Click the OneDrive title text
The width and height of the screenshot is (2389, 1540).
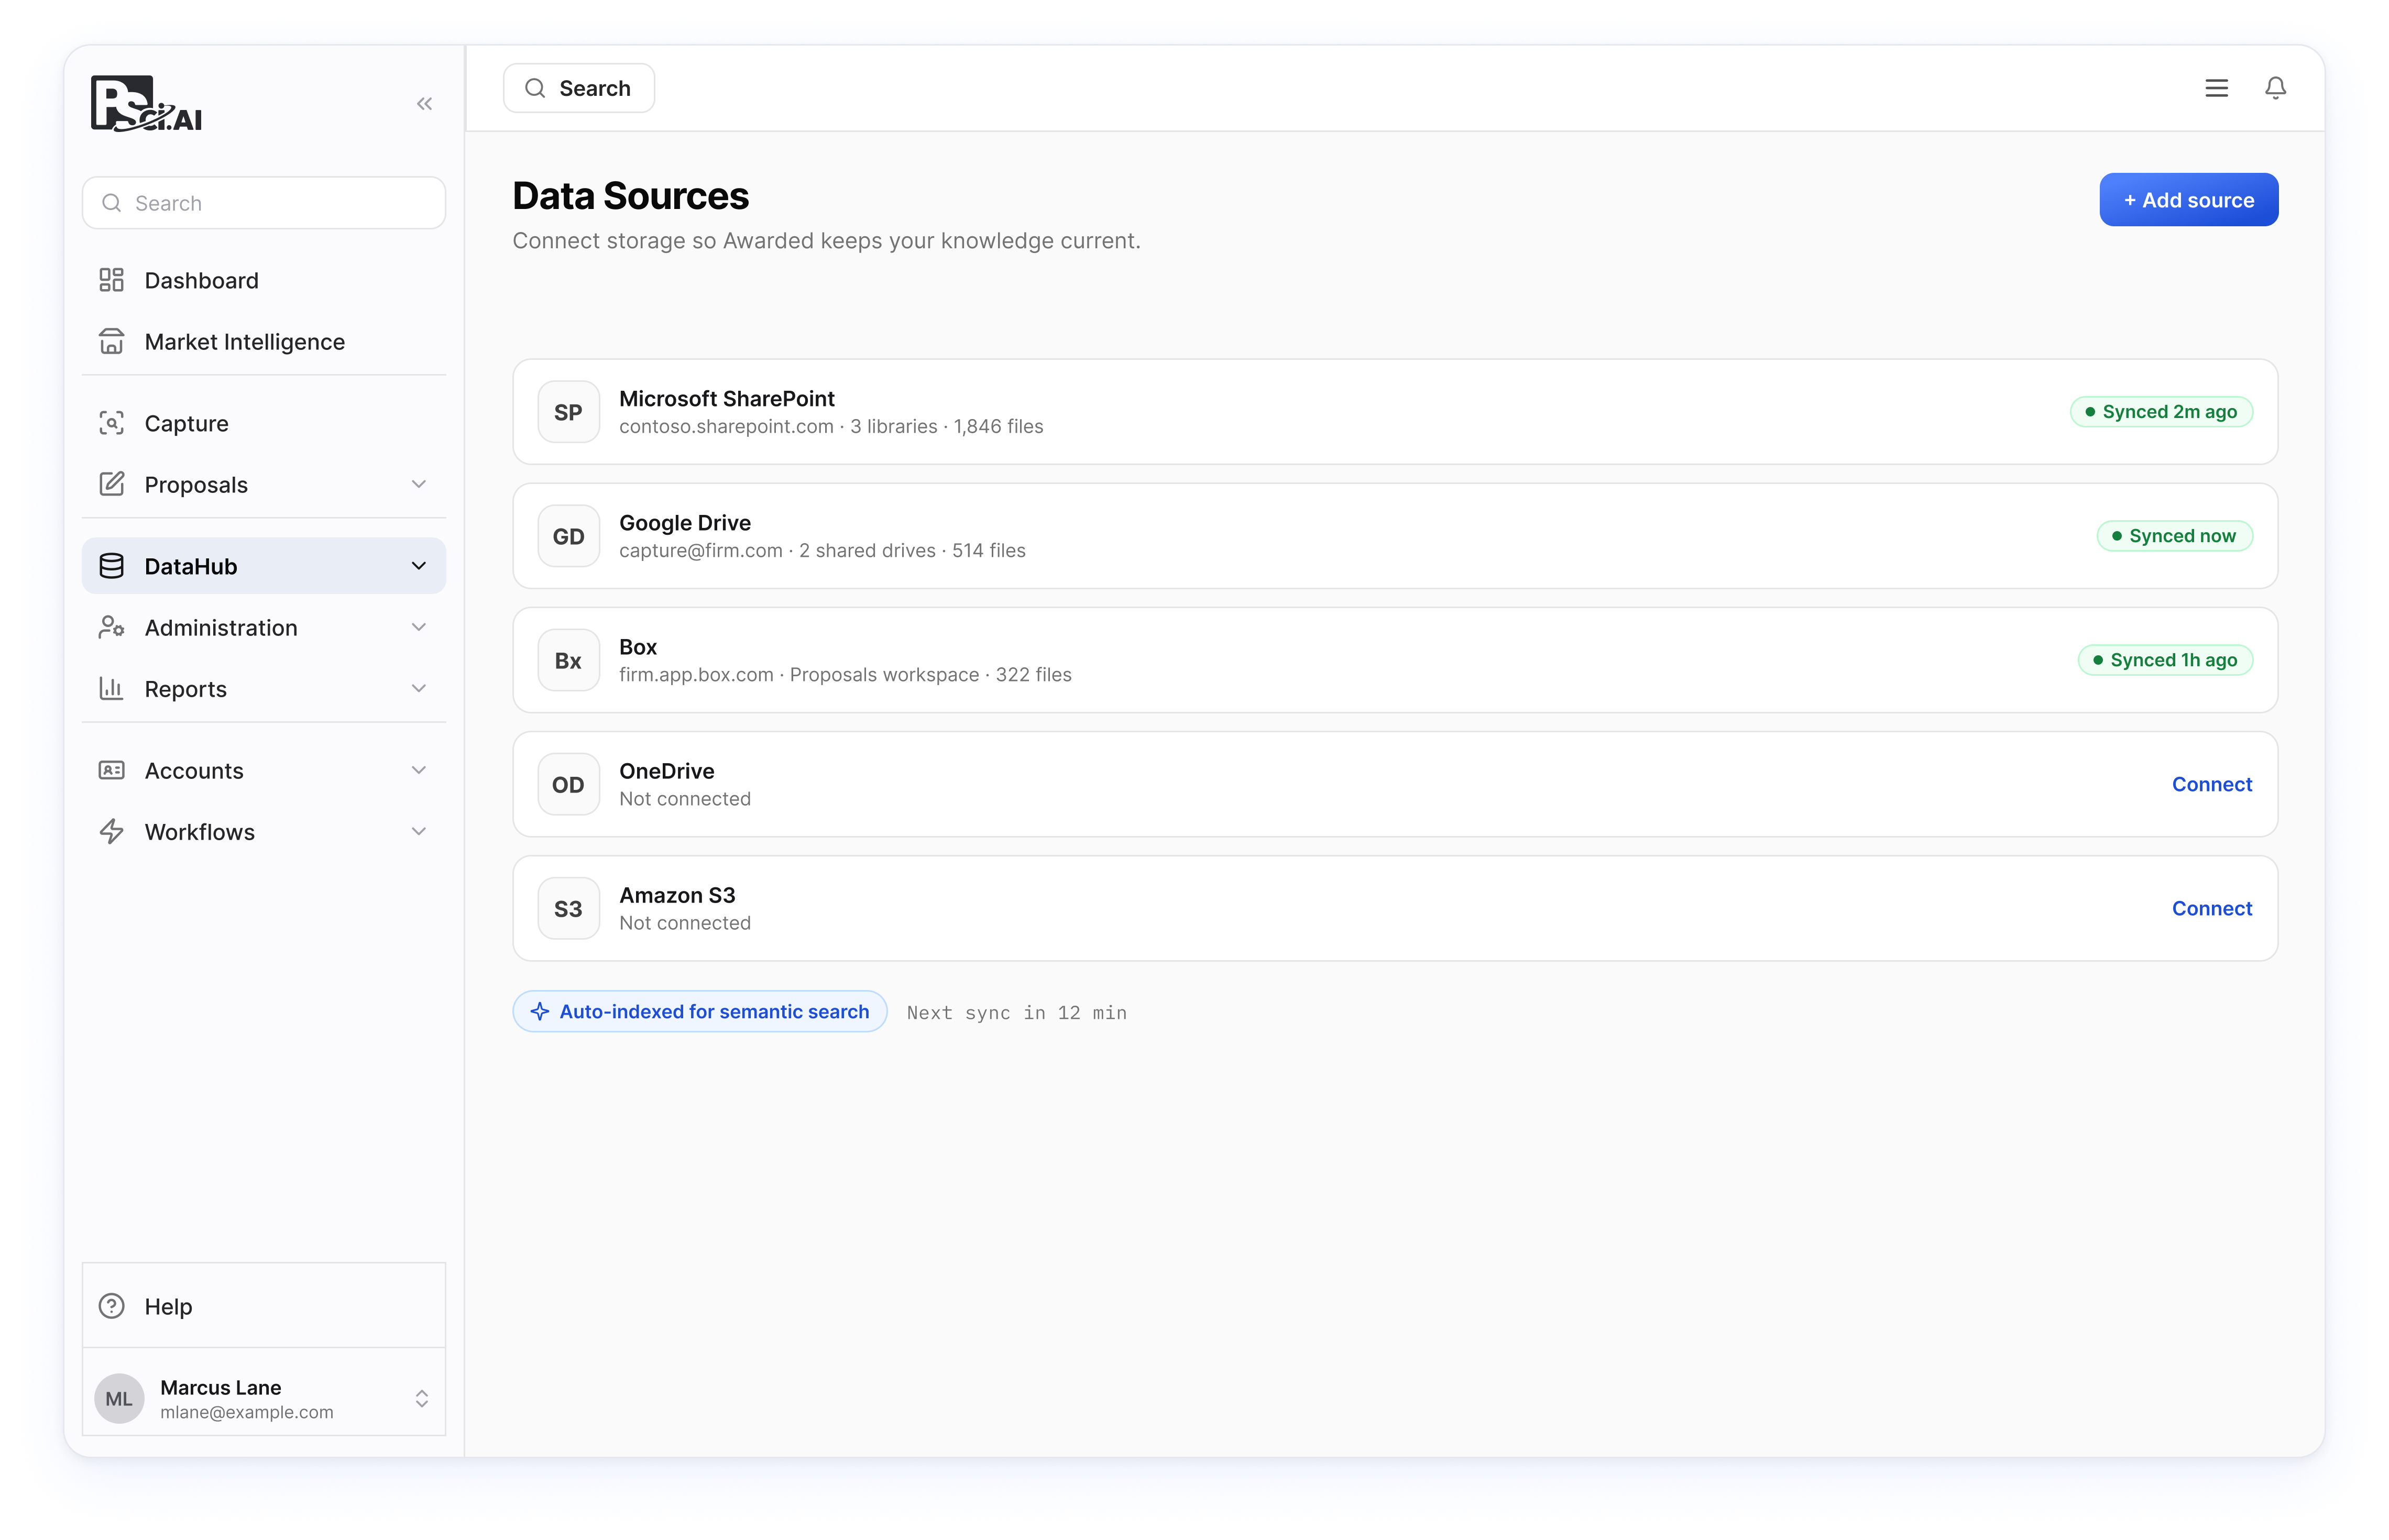pos(667,771)
